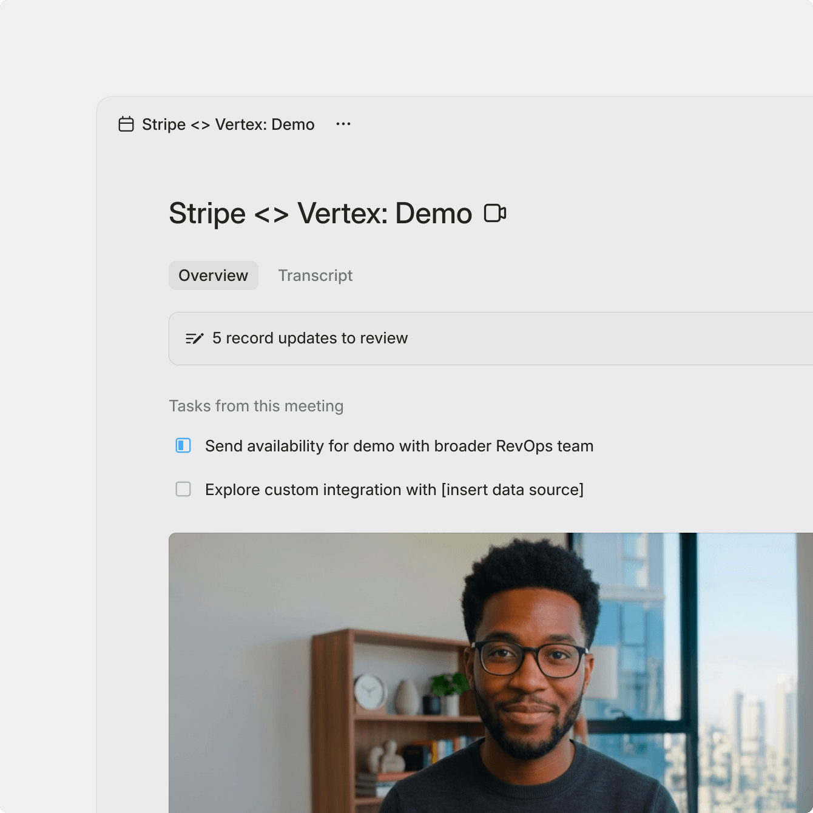Check the Explore custom integration task checkbox
The height and width of the screenshot is (813, 813).
point(183,489)
